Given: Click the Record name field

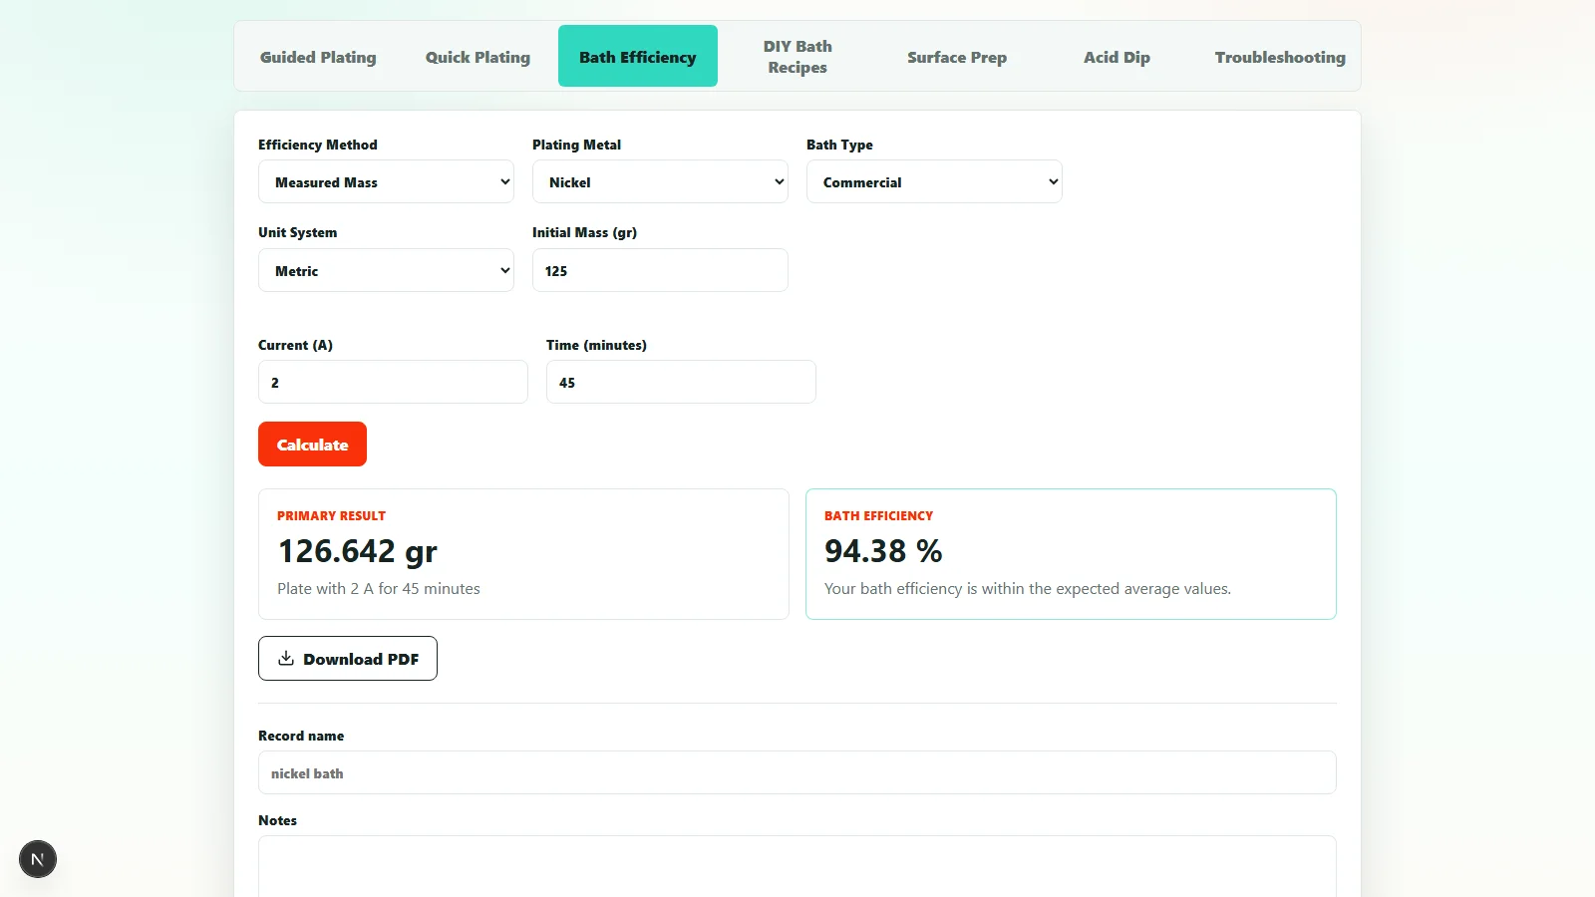Looking at the screenshot, I should pyautogui.click(x=797, y=773).
